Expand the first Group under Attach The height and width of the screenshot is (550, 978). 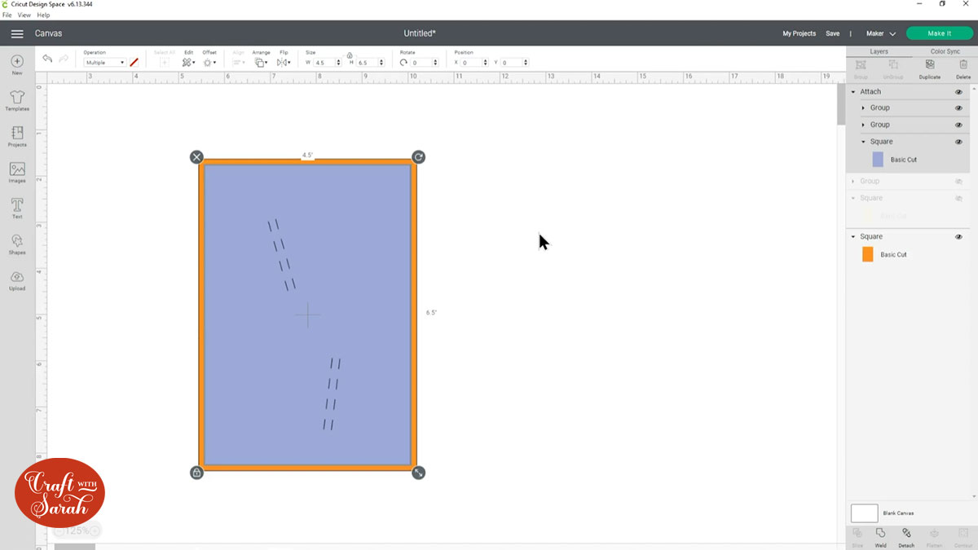(863, 108)
